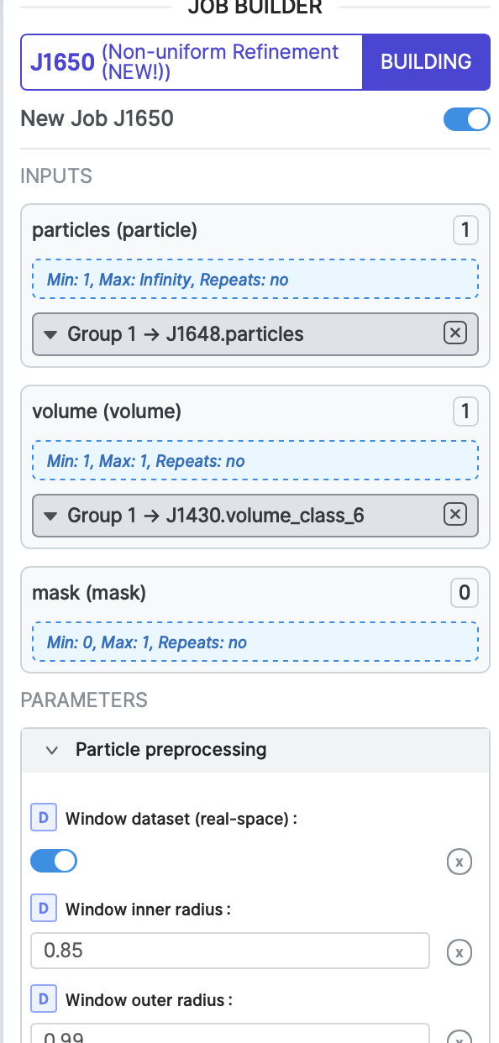This screenshot has height=1043, width=499.
Task: Click the D badge beside Window inner radius
Action: pos(44,909)
